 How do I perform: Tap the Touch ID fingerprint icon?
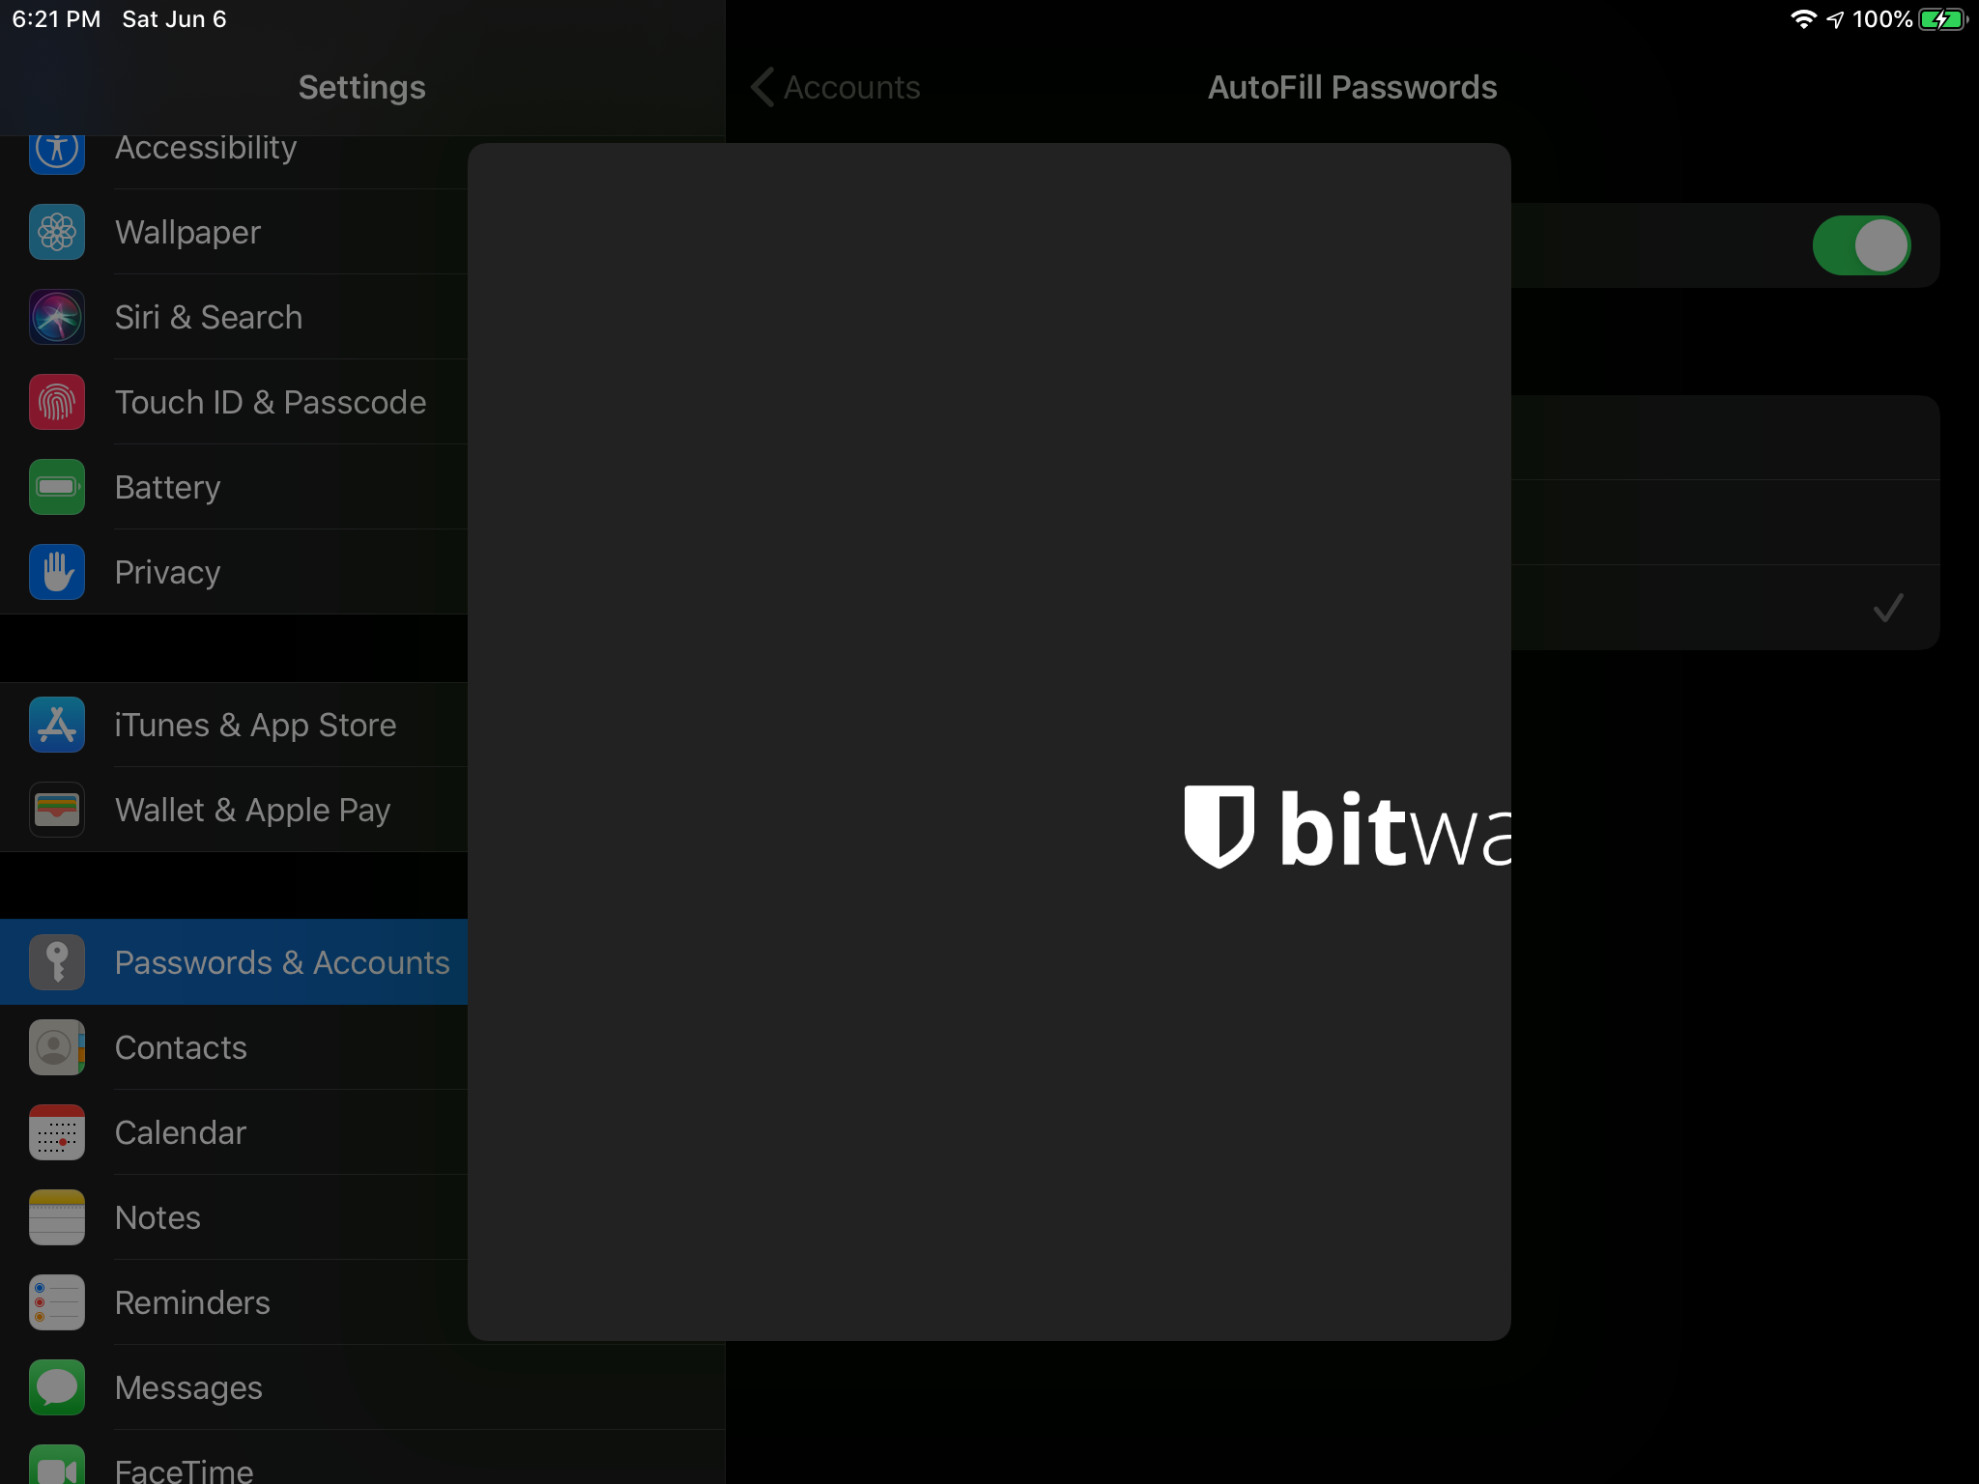(x=57, y=402)
